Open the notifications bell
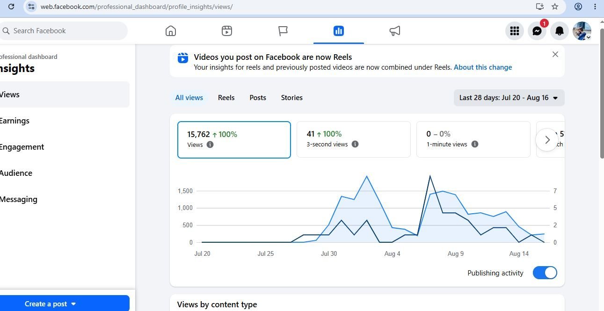This screenshot has height=311, width=604. pyautogui.click(x=560, y=31)
